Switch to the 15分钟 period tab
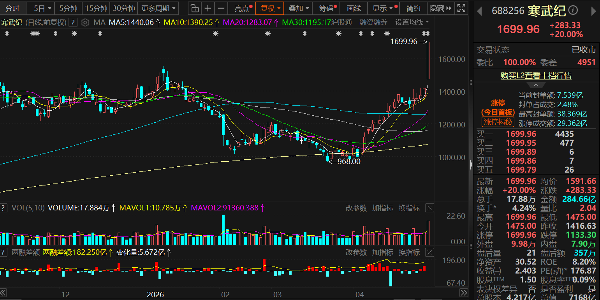 (x=96, y=8)
